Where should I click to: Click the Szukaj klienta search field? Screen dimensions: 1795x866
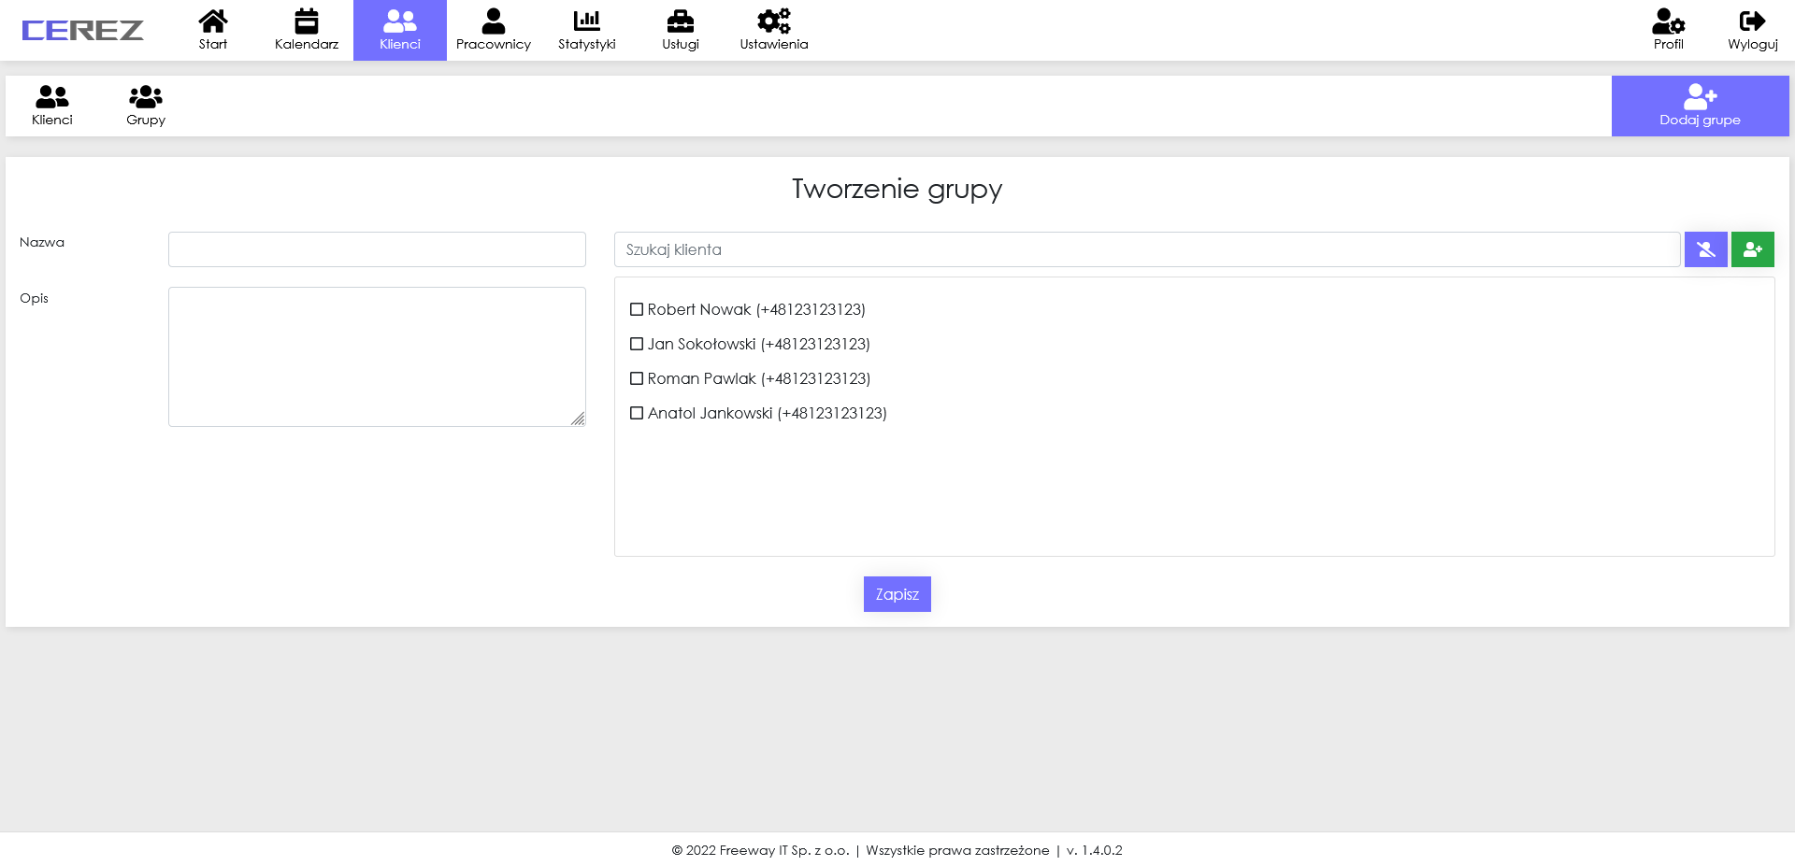[x=1146, y=249]
